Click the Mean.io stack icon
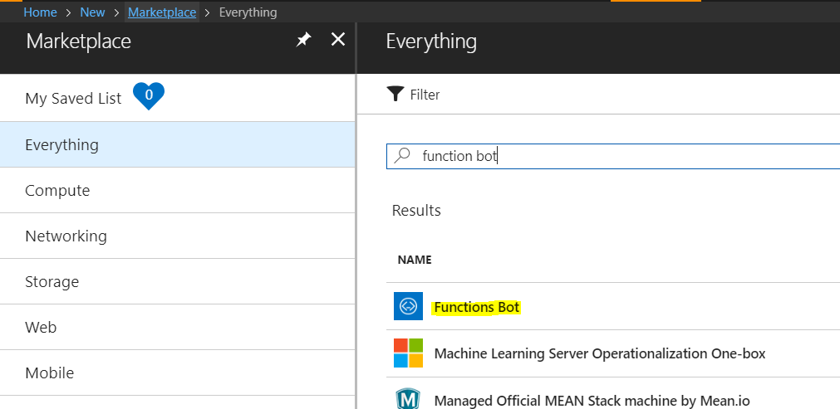This screenshot has width=840, height=409. (408, 399)
